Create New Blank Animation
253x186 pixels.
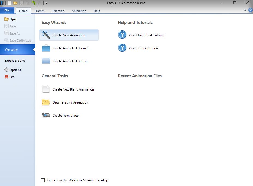coord(69,89)
